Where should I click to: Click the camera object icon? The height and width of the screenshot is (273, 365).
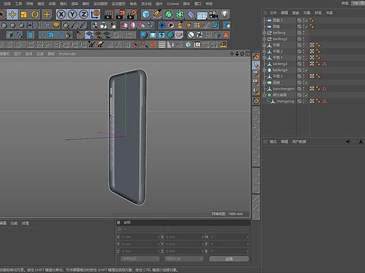(213, 15)
